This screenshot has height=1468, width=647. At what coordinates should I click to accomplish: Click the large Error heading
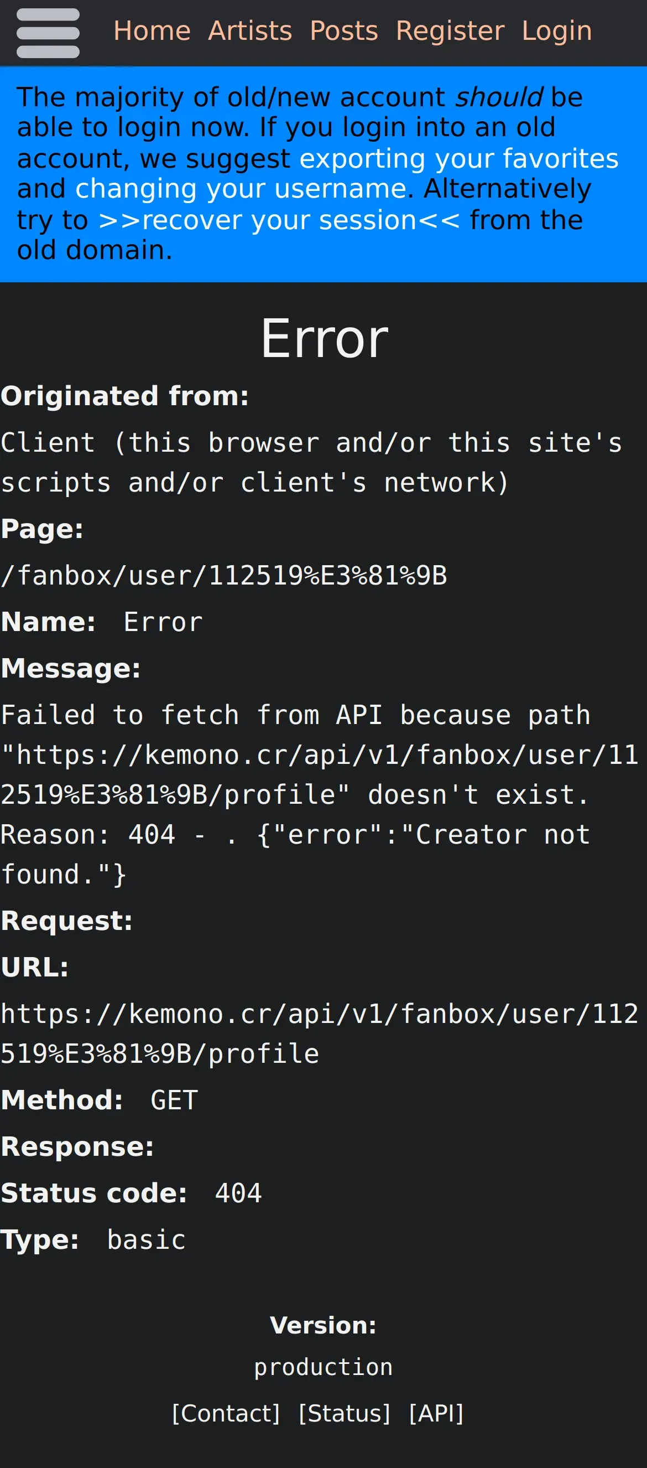pyautogui.click(x=324, y=339)
